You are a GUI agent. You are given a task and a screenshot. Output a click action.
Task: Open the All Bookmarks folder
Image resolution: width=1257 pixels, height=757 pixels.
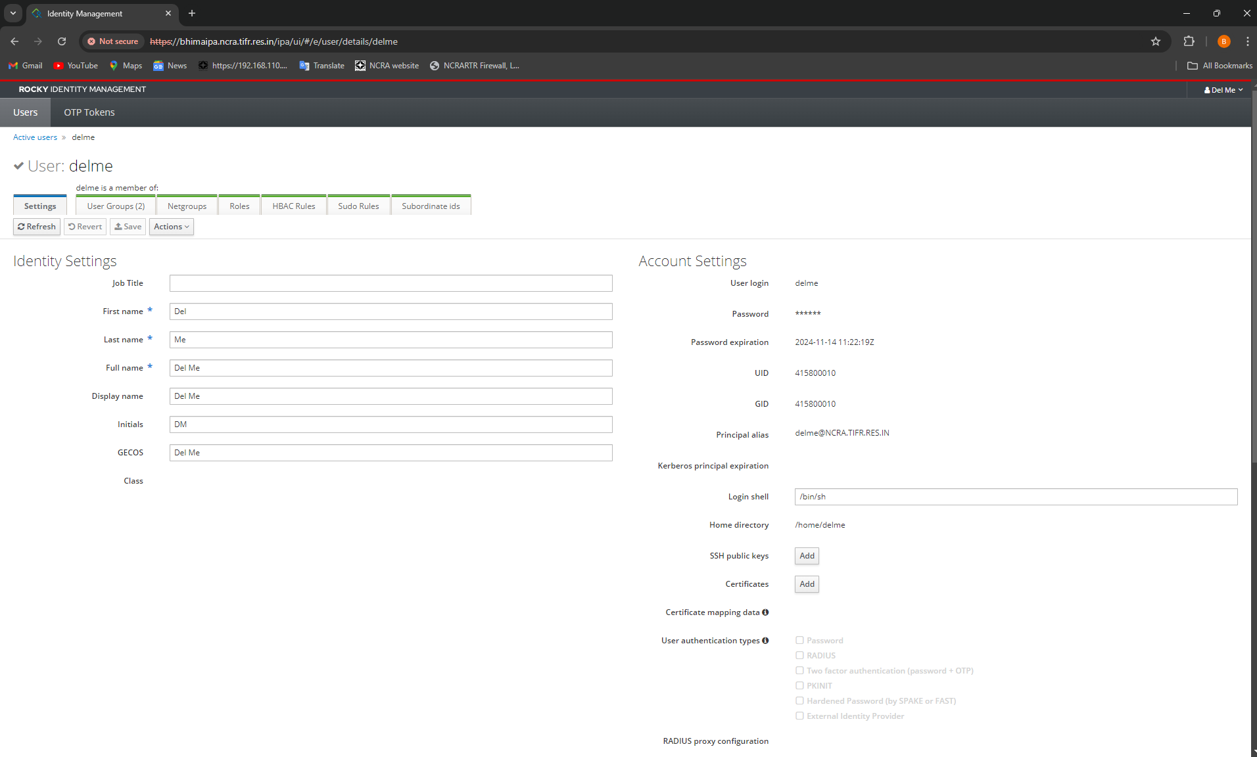(1220, 66)
